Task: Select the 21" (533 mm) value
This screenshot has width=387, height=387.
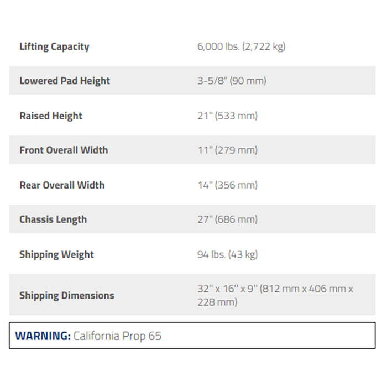Action: [227, 116]
